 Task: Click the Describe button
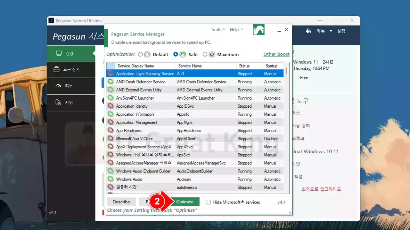tap(121, 202)
